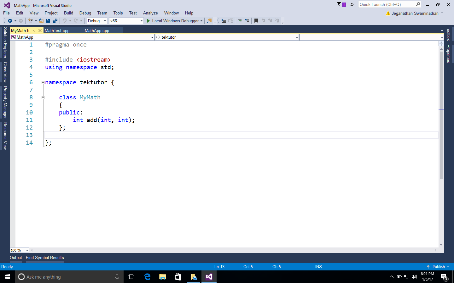Click the Undo arrow icon
Screen dimensions: 454x283
point(65,21)
